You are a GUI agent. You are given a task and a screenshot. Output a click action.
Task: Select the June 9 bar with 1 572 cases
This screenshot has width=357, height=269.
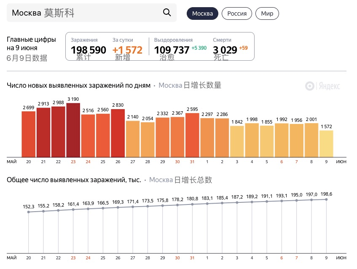click(x=326, y=144)
